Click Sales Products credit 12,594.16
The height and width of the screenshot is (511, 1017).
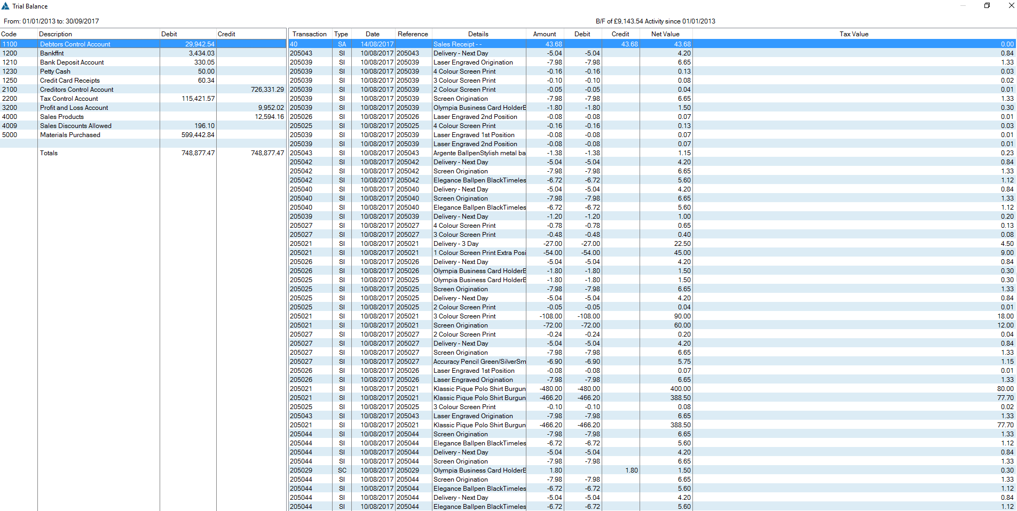pyautogui.click(x=269, y=117)
